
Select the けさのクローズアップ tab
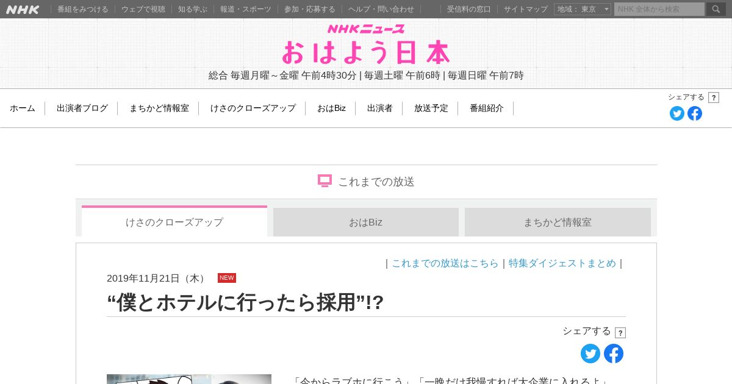174,221
